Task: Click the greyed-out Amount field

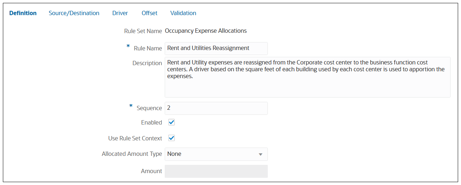Action: pos(216,171)
